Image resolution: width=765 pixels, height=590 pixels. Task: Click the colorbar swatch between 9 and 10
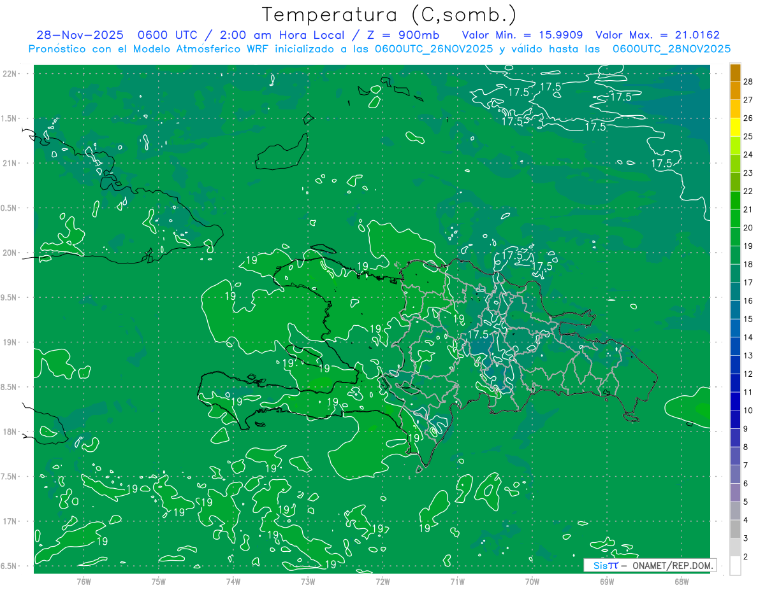click(735, 419)
